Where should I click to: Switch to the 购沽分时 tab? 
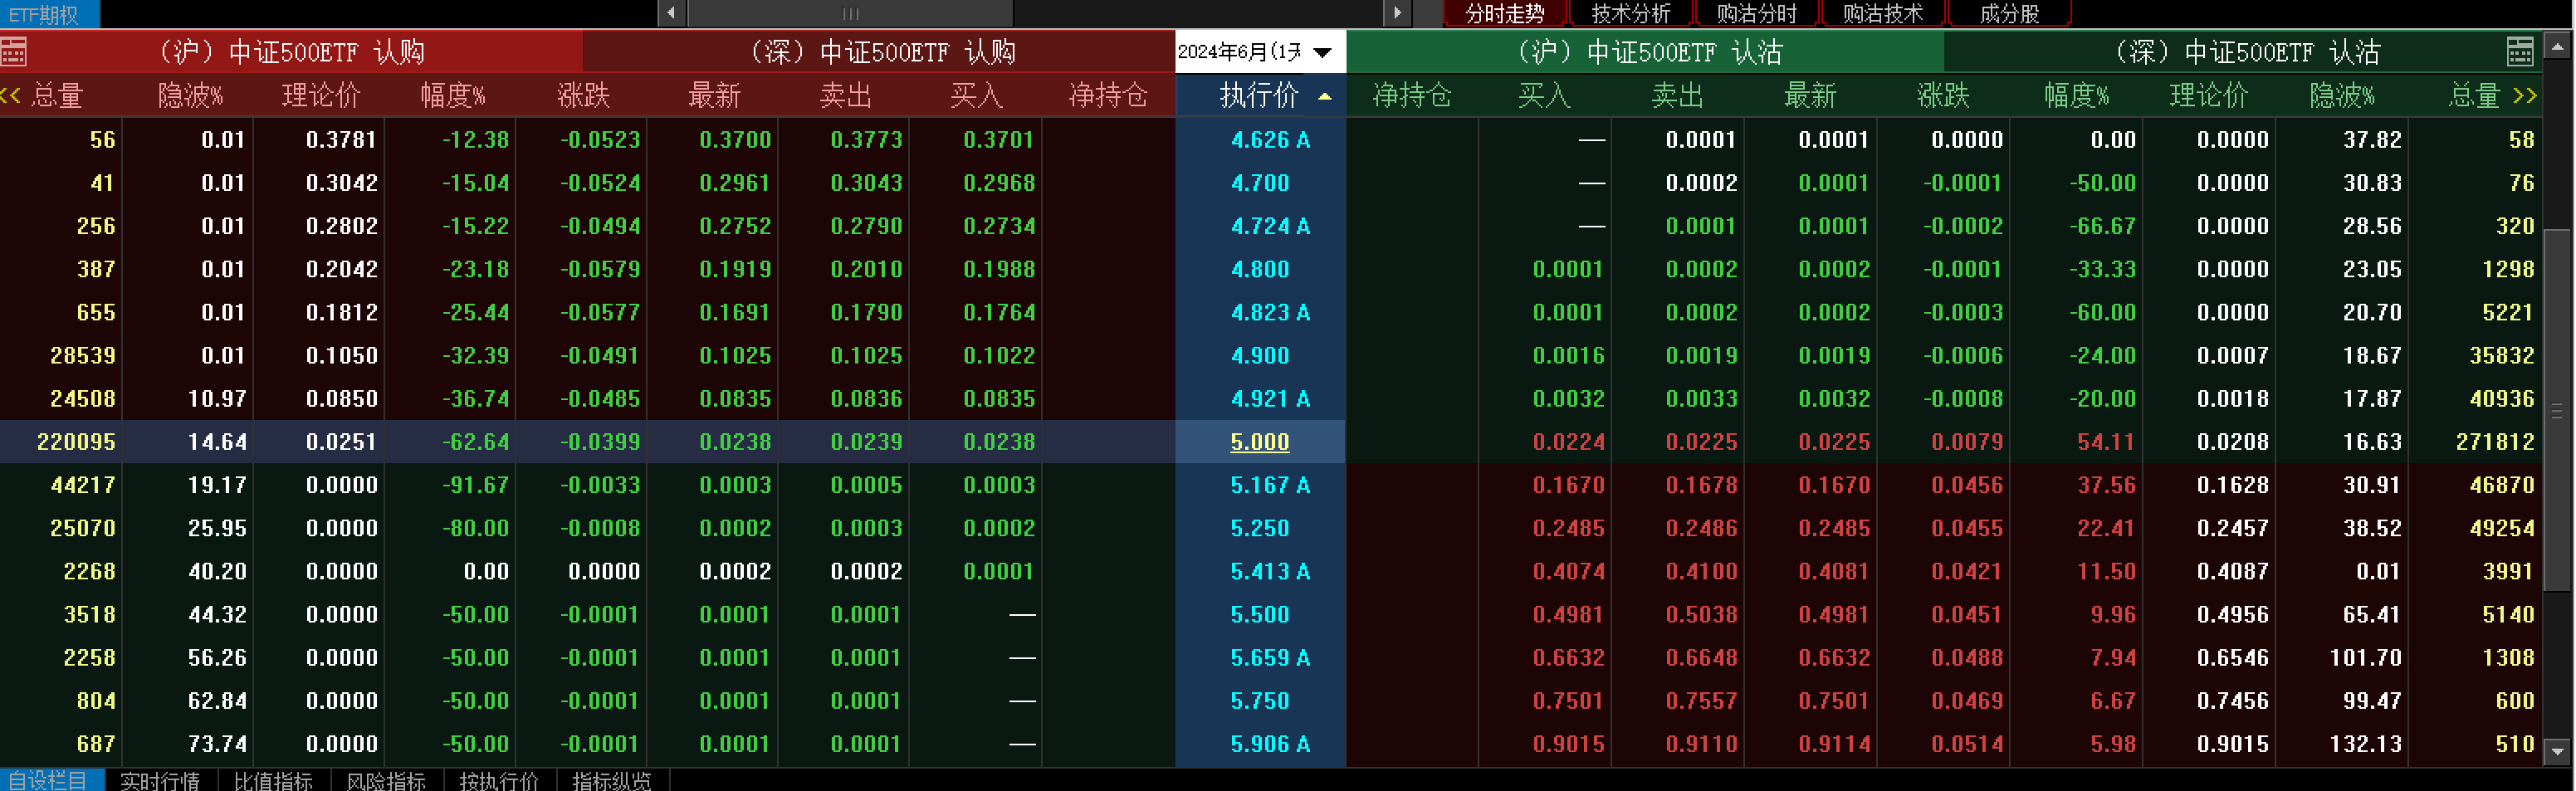[1757, 14]
